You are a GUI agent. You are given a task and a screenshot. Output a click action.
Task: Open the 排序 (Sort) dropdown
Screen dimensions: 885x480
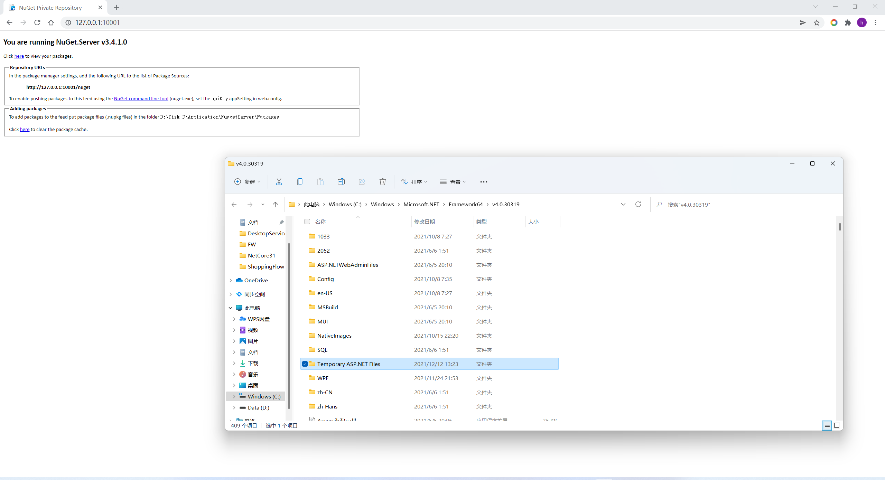(414, 182)
